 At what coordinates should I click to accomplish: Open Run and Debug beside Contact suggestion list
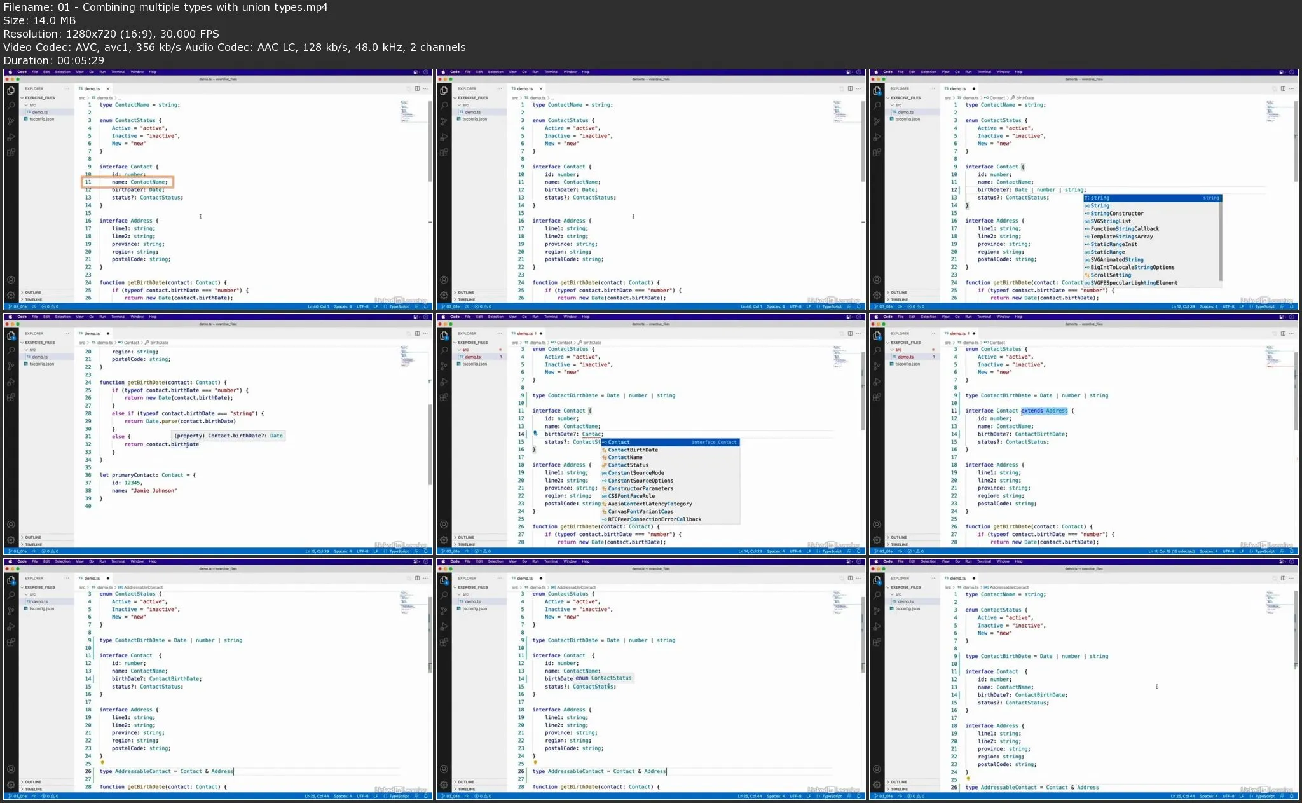point(444,381)
